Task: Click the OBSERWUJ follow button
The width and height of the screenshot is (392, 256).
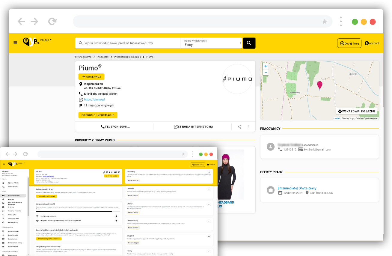Action: point(91,77)
